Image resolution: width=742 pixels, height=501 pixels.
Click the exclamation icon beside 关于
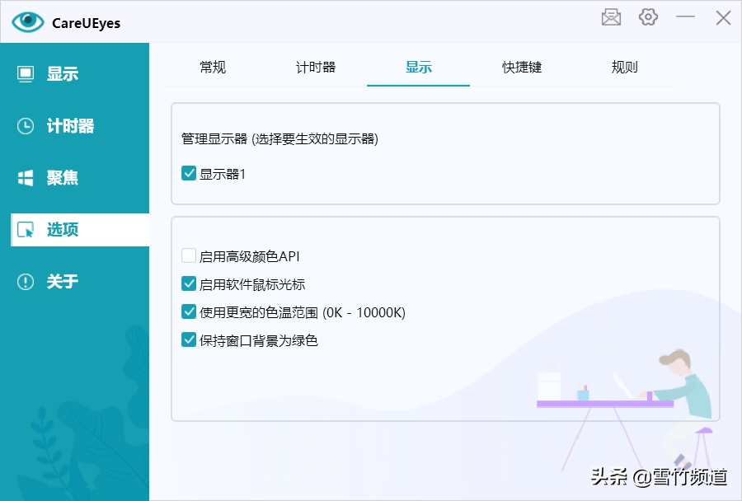click(x=26, y=282)
